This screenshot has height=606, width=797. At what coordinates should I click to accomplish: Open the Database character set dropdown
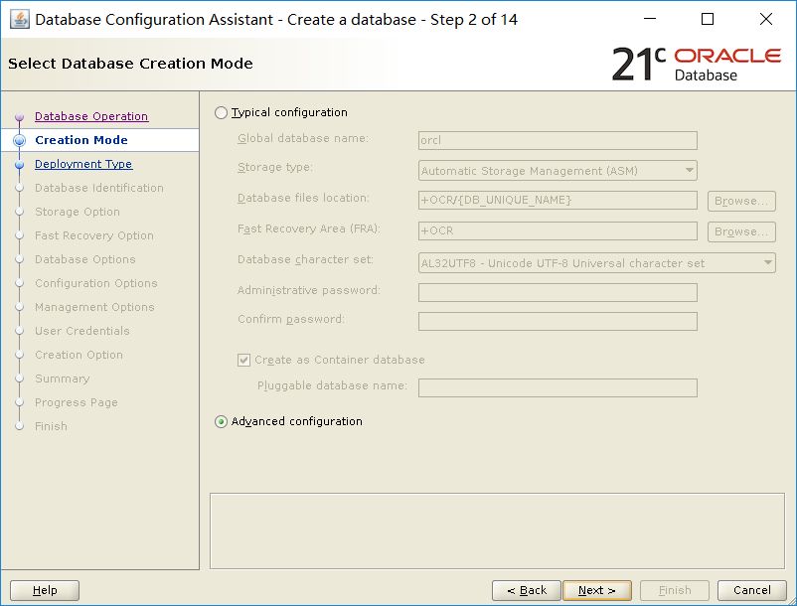click(596, 263)
